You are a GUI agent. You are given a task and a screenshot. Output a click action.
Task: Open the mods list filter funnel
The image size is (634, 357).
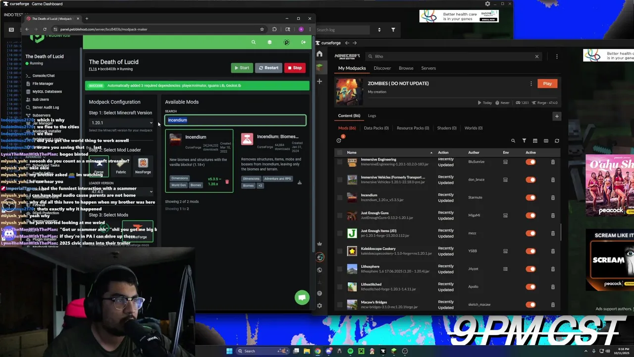[524, 141]
